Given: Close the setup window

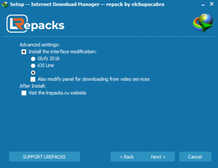Looking at the screenshot, I should (x=211, y=4).
